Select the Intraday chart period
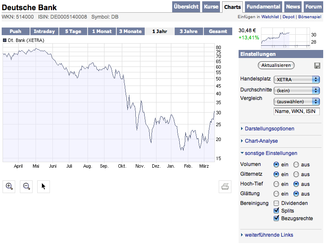 point(44,31)
